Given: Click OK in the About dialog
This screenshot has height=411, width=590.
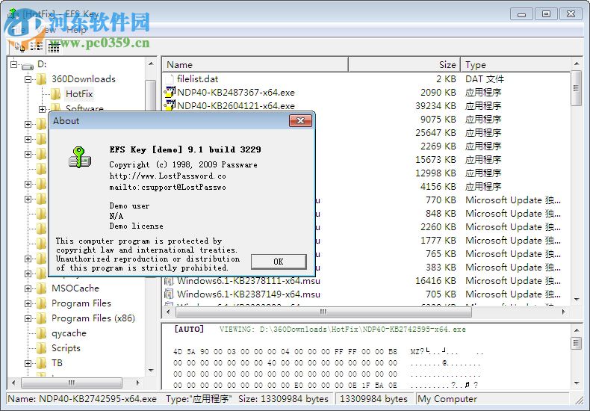Looking at the screenshot, I should pos(279,262).
